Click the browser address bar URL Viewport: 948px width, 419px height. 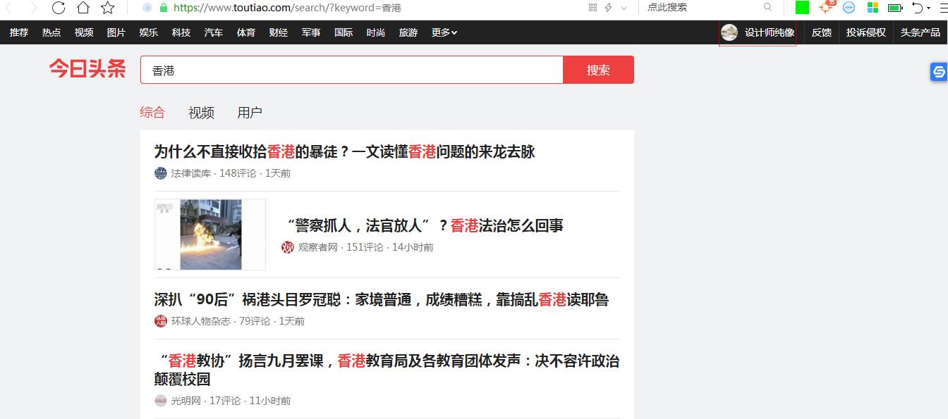(x=287, y=8)
